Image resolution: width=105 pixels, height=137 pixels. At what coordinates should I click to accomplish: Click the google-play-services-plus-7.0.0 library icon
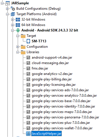28,123
